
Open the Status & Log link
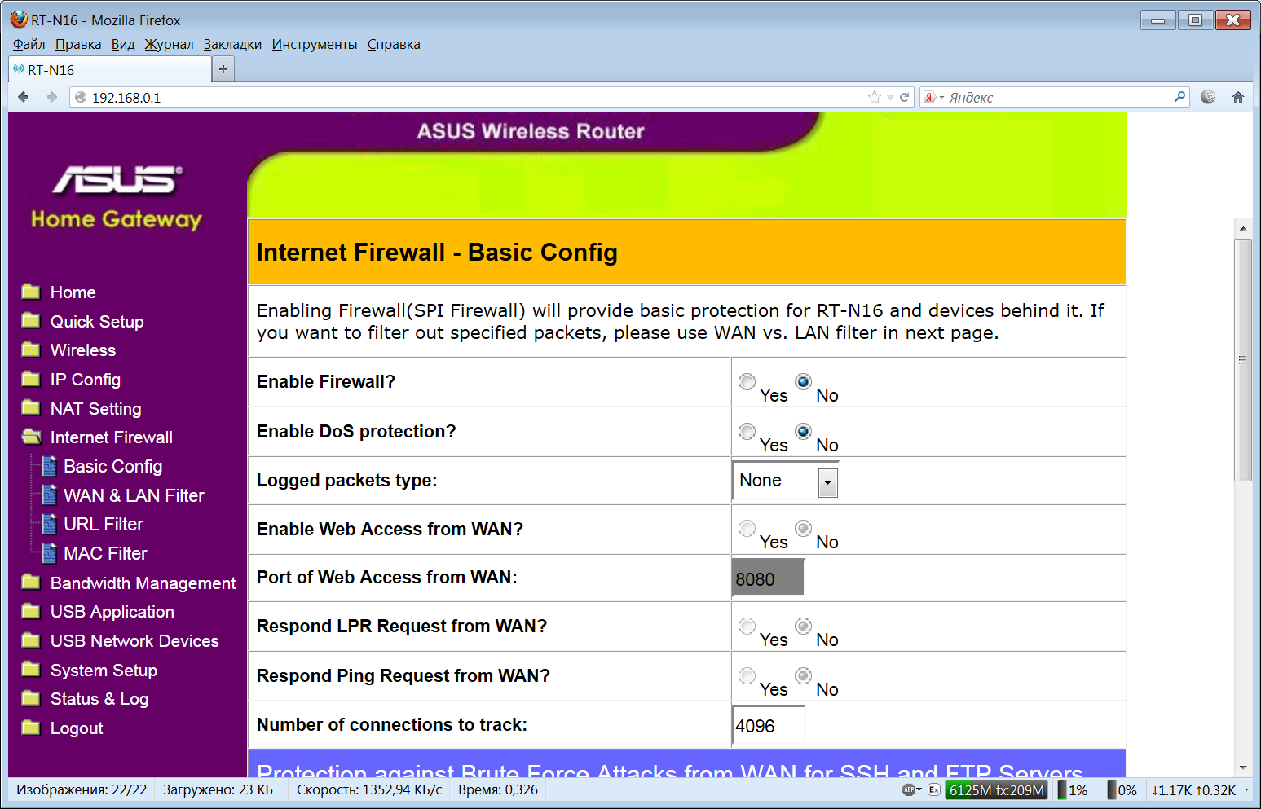pos(99,699)
